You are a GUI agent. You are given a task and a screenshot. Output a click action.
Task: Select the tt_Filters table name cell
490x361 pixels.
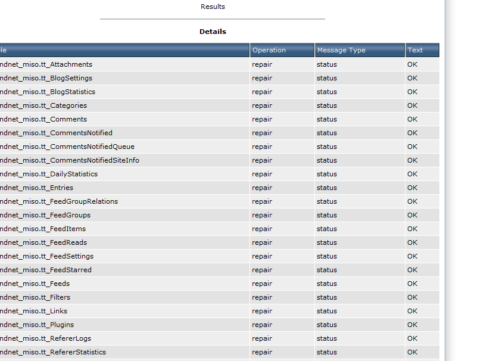point(124,297)
